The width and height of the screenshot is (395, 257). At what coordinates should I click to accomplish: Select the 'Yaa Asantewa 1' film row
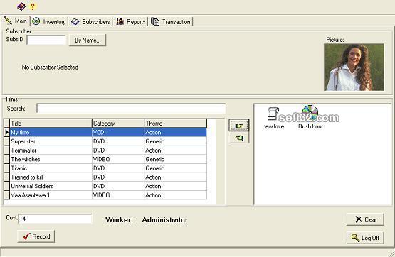pyautogui.click(x=108, y=195)
